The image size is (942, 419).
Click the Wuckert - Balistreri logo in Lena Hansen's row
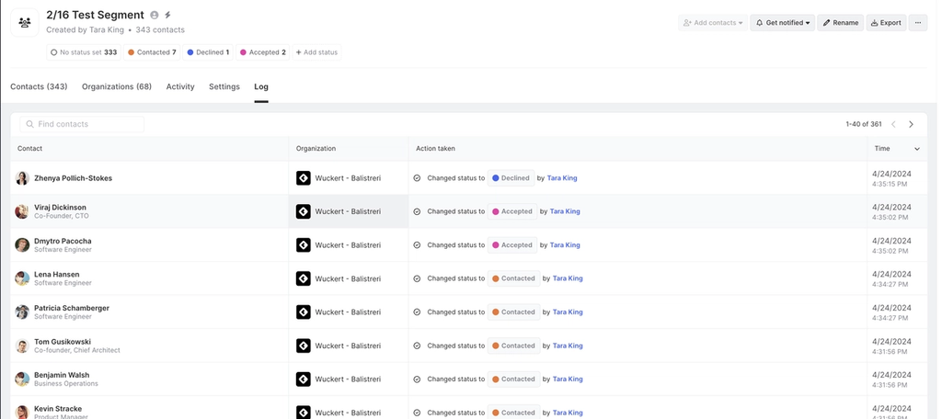pyautogui.click(x=304, y=278)
